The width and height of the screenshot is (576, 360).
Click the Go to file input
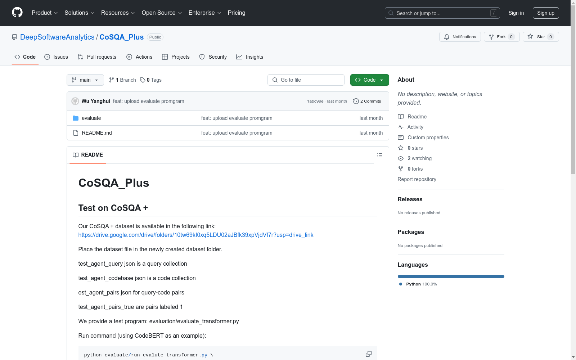pos(306,80)
